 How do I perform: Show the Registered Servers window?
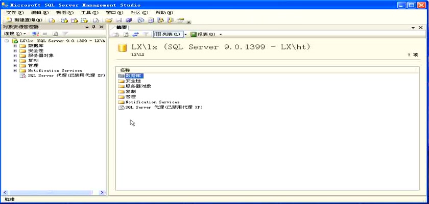click(x=140, y=20)
